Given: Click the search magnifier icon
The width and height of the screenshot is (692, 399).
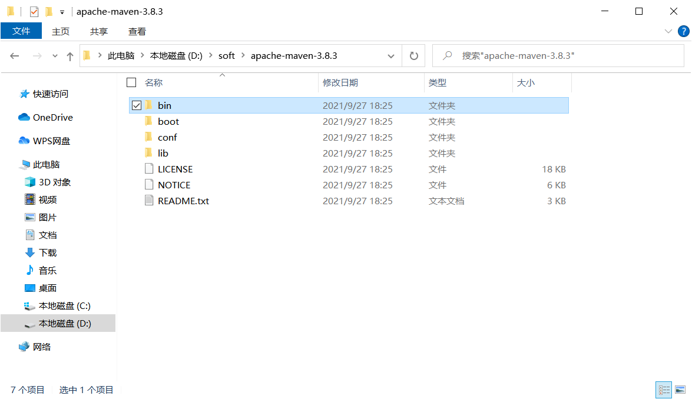Looking at the screenshot, I should (x=447, y=55).
